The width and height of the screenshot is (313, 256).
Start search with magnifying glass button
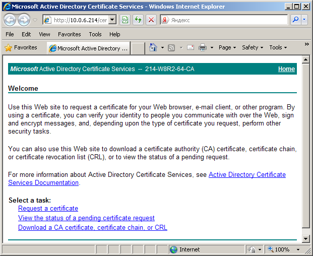pos(295,20)
